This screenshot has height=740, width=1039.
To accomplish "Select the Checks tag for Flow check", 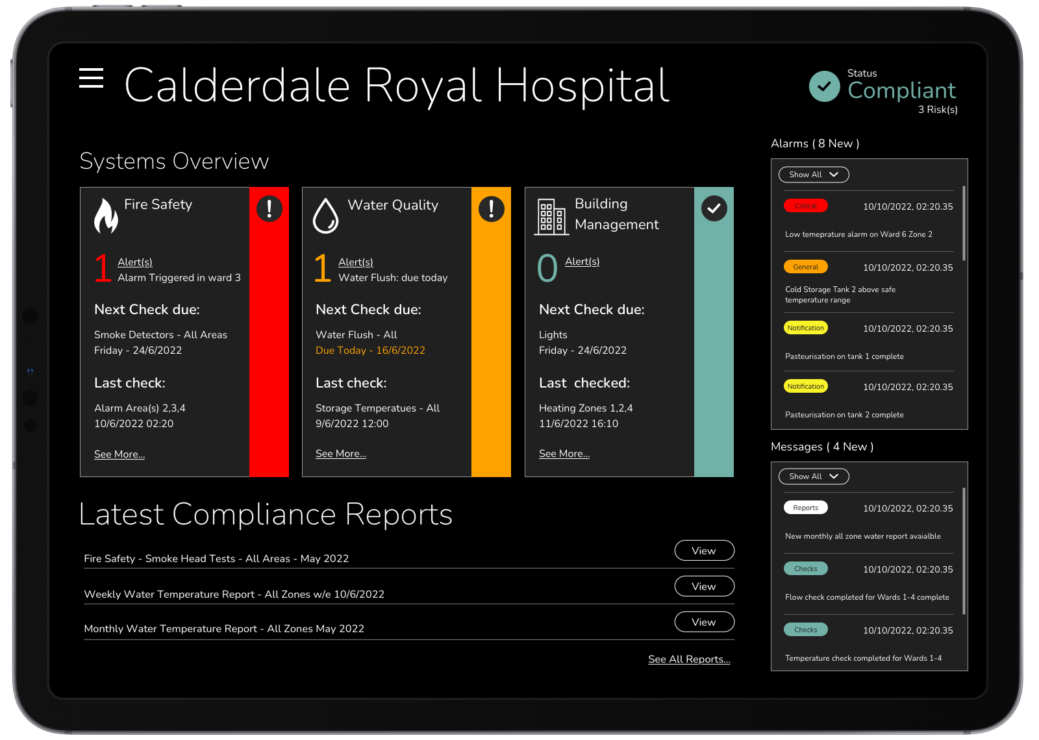I will pyautogui.click(x=806, y=569).
